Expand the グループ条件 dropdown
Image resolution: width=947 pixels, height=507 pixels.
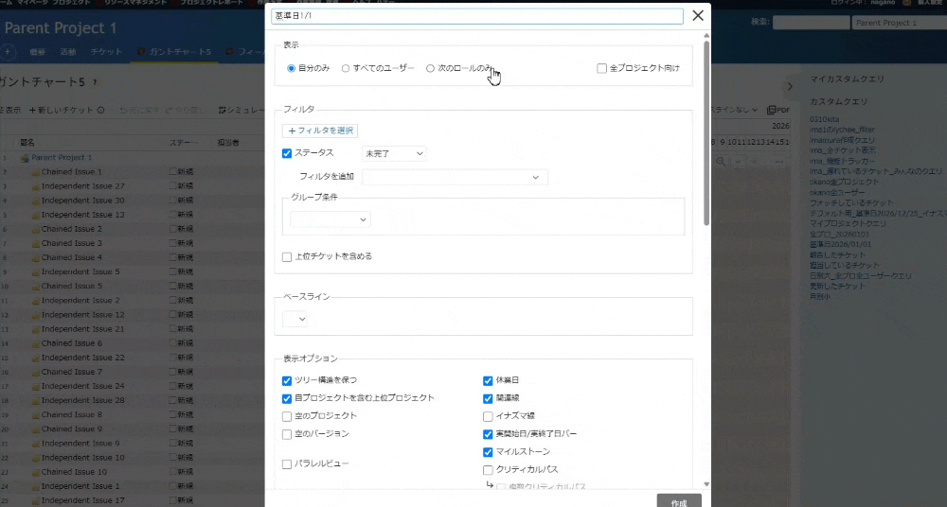click(x=331, y=219)
